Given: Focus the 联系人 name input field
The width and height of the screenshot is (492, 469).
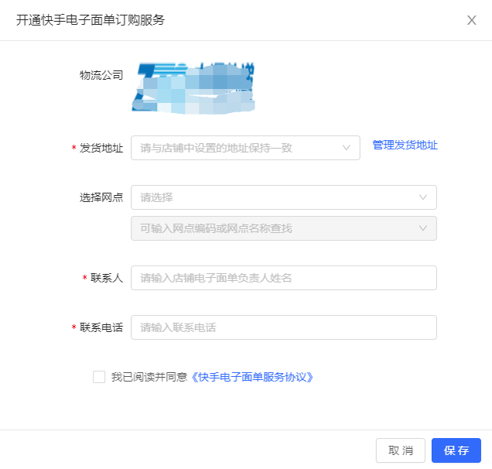Looking at the screenshot, I should [283, 278].
